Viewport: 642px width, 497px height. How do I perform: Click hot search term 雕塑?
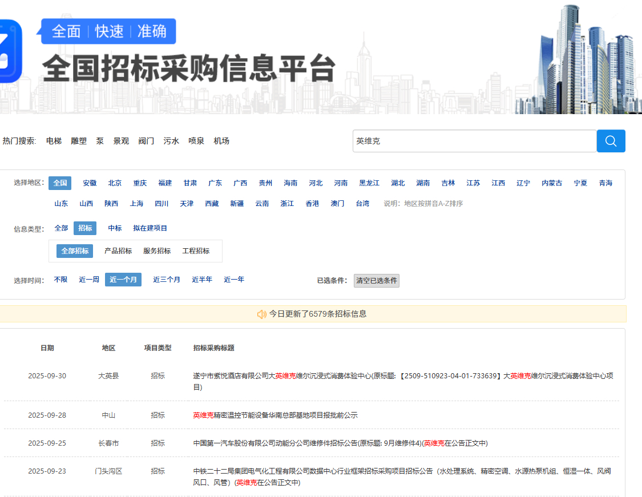coord(79,141)
